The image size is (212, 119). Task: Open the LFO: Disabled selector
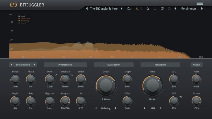click(x=23, y=65)
